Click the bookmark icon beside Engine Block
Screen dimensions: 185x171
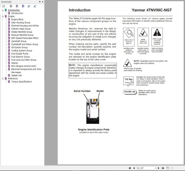point(9,19)
